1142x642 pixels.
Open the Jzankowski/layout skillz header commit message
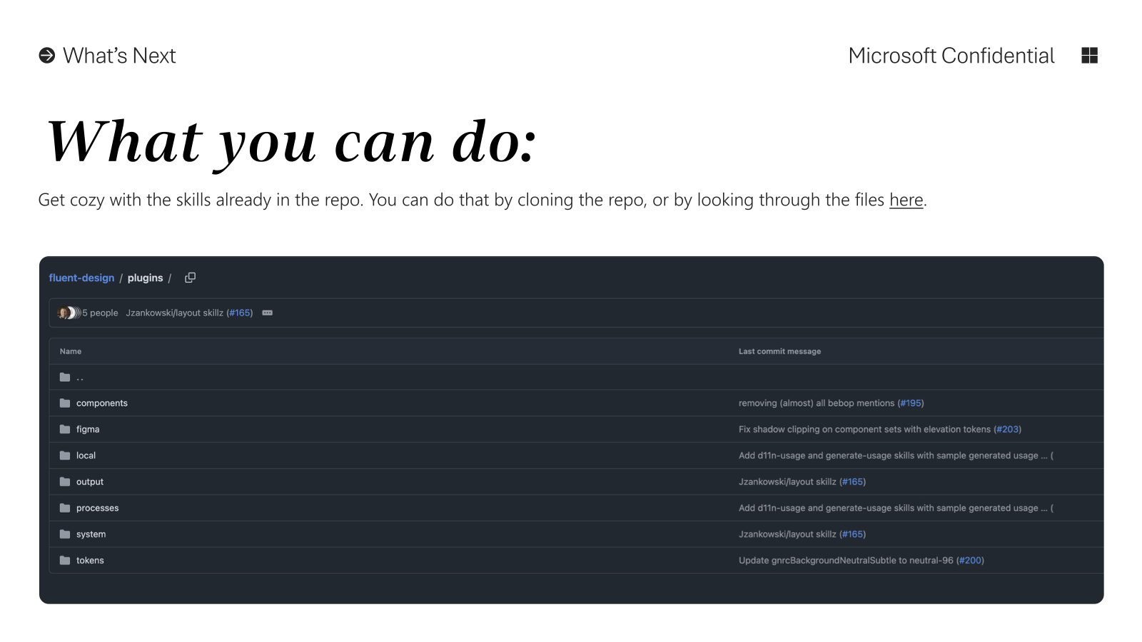[x=175, y=313]
